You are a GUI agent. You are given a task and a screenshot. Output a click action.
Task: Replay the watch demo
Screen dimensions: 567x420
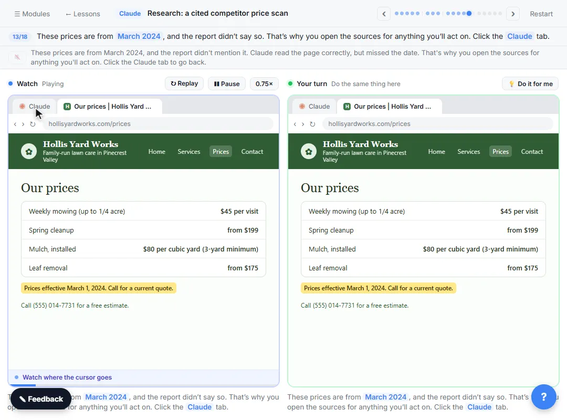tap(184, 83)
